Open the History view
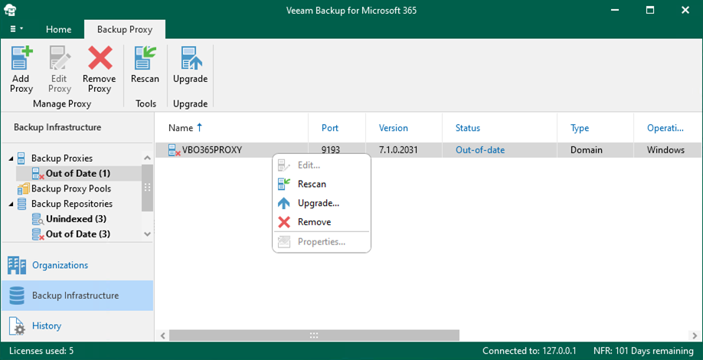The height and width of the screenshot is (360, 703). pyautogui.click(x=77, y=326)
